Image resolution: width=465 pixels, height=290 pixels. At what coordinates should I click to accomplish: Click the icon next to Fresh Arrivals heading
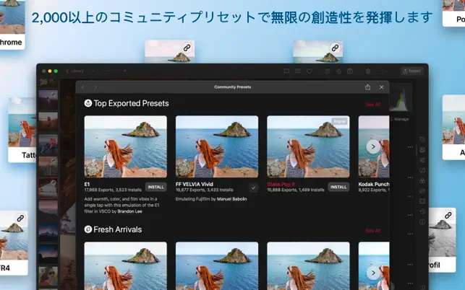[88, 229]
